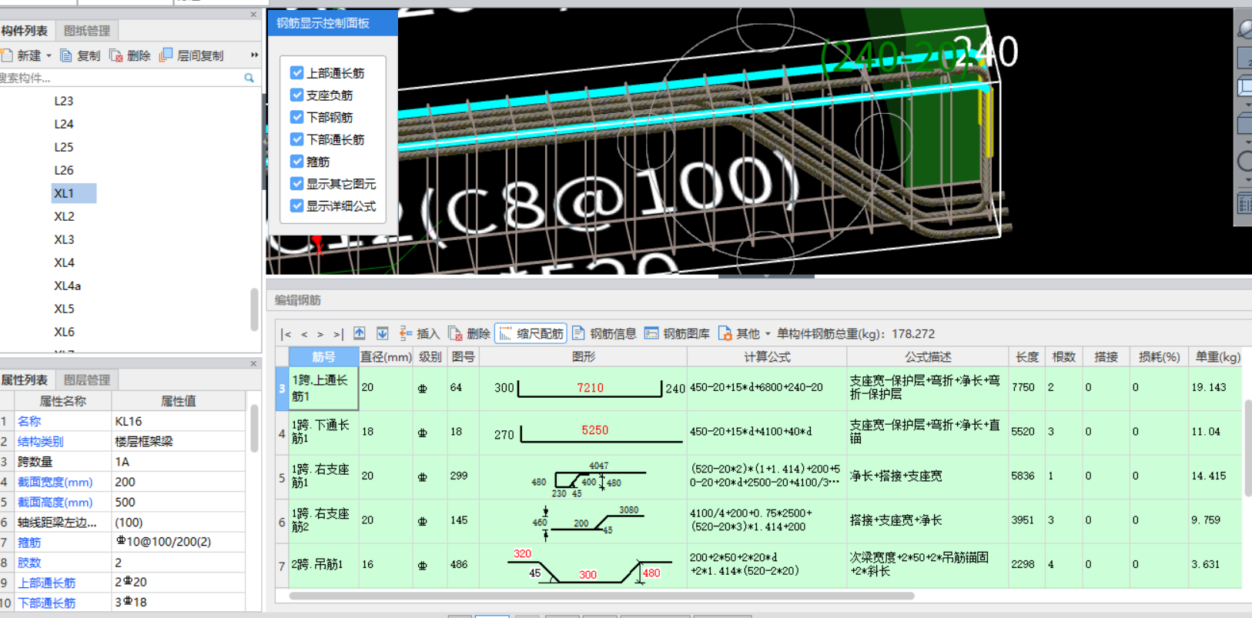Viewport: 1252px width, 618px height.
Task: Go to last rebar record (>|)
Action: [x=338, y=334]
